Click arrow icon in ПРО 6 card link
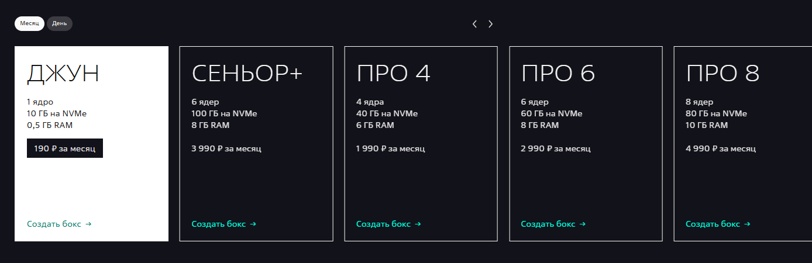Image resolution: width=812 pixels, height=263 pixels. point(583,224)
